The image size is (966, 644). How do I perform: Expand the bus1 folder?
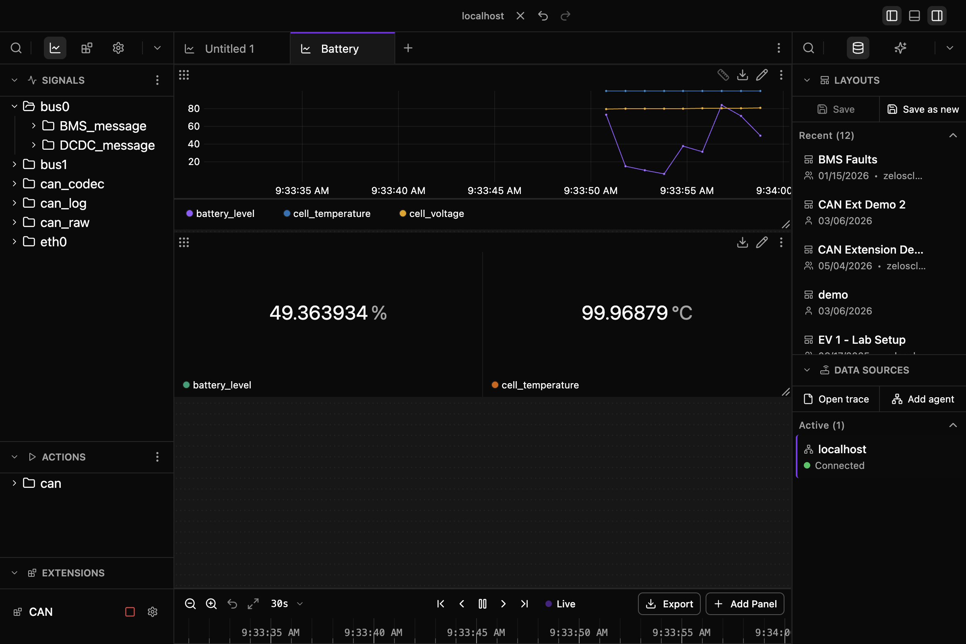coord(14,164)
